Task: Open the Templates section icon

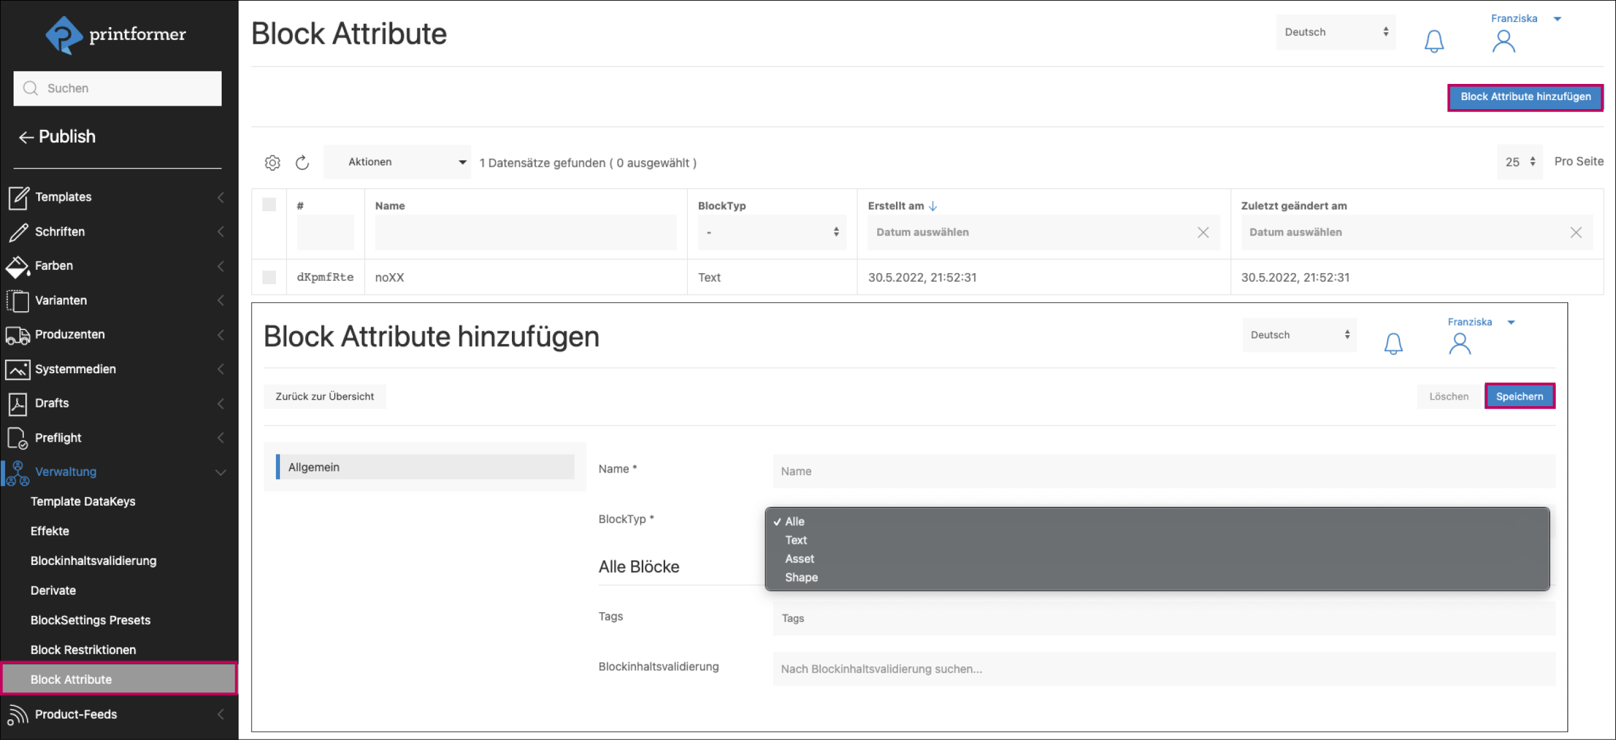Action: pyautogui.click(x=17, y=197)
